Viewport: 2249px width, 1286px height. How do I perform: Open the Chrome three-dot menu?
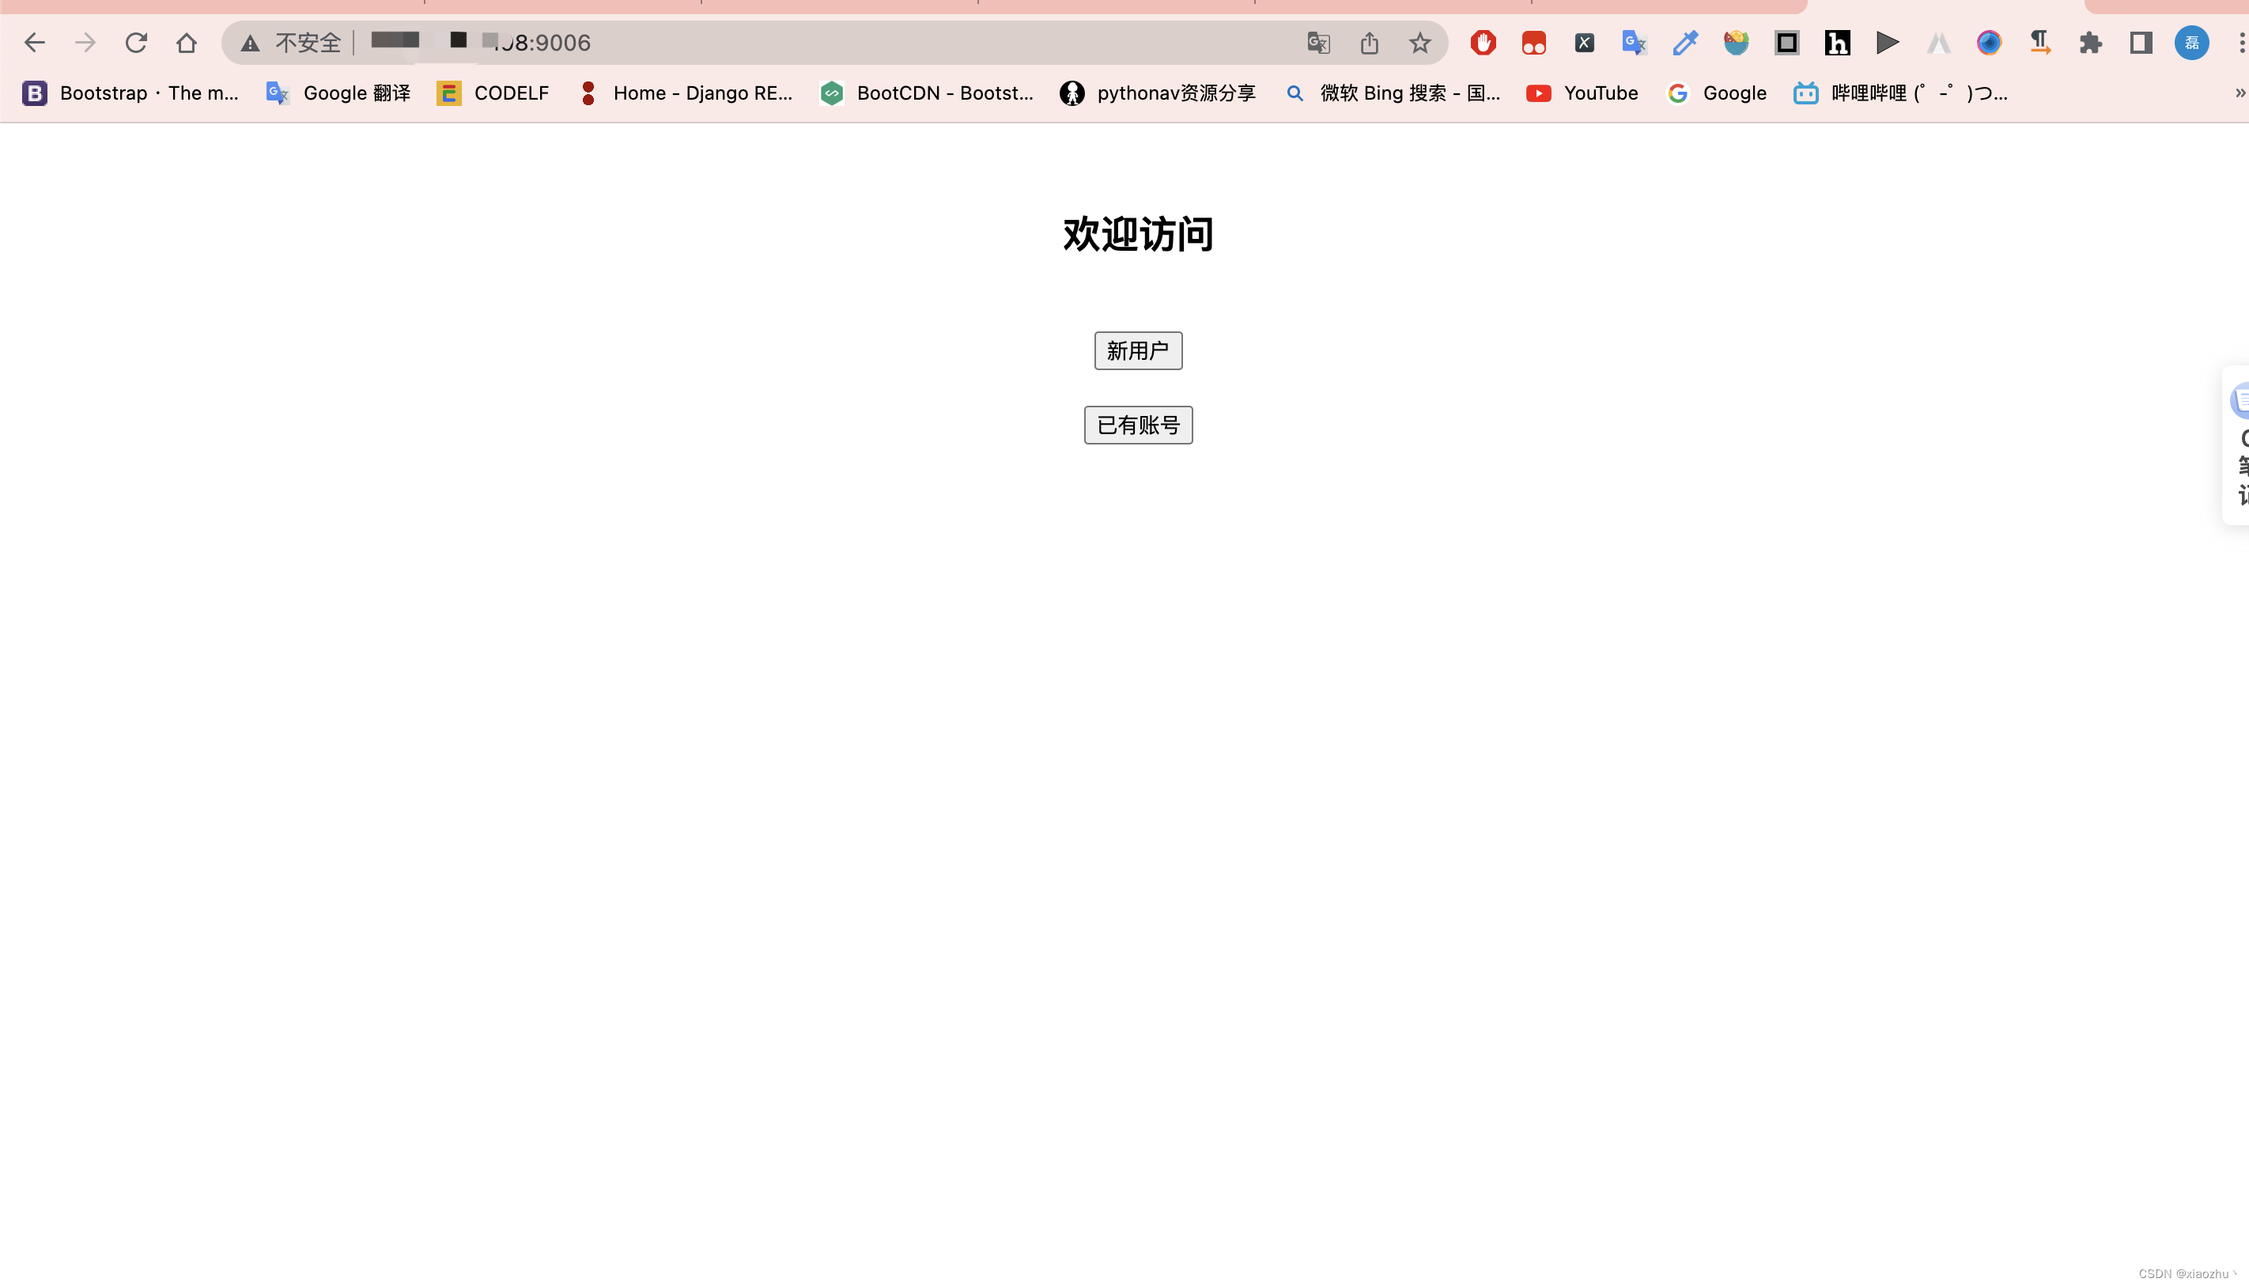point(2240,43)
